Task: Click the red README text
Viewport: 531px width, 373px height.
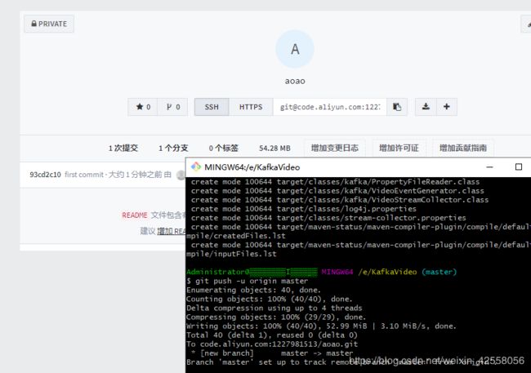Action: [x=135, y=215]
